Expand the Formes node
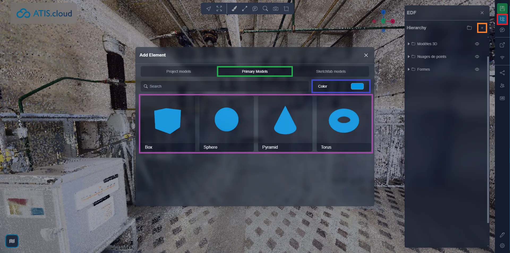 409,69
